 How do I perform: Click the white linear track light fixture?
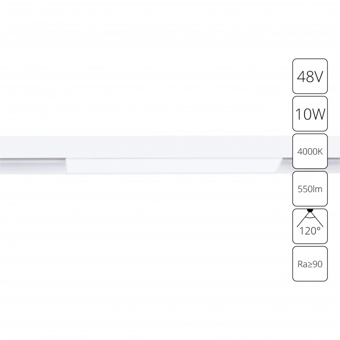[174, 166]
